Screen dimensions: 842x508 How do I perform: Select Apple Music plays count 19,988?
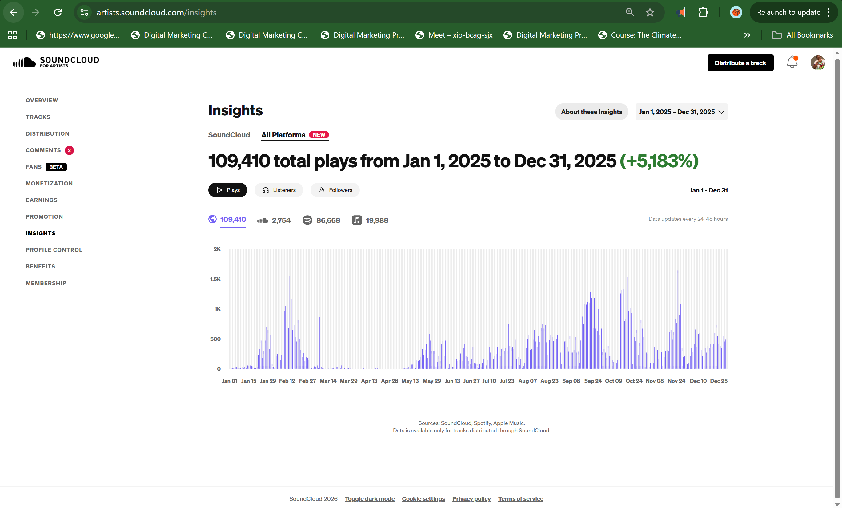[370, 220]
